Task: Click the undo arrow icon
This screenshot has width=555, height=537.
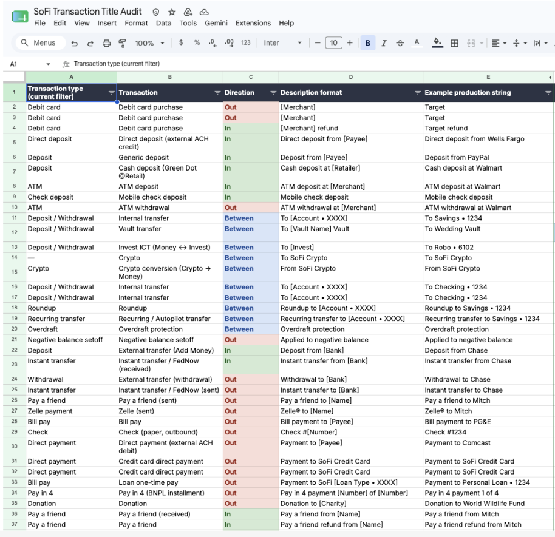Action: (74, 43)
